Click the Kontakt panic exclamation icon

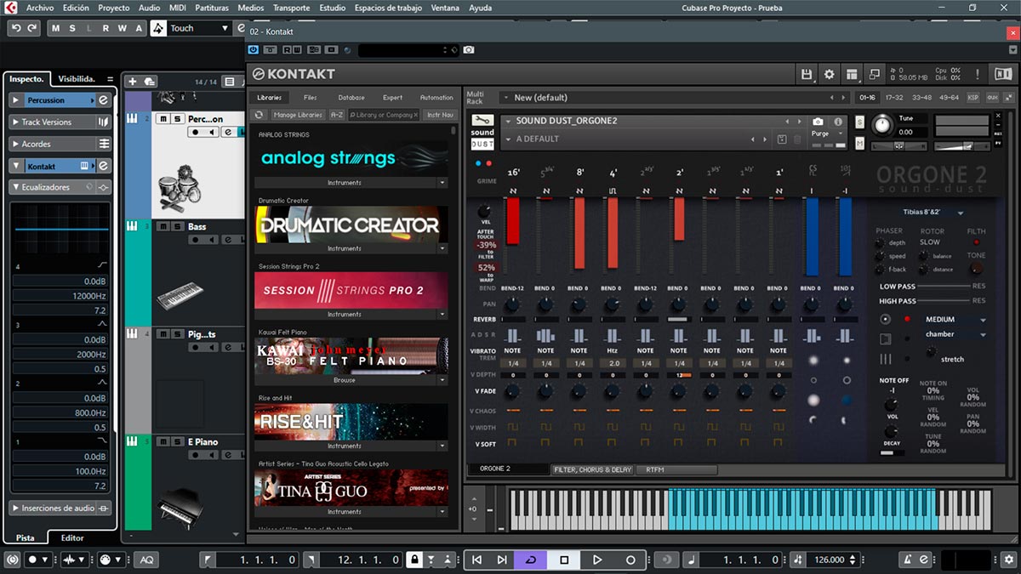(x=978, y=75)
